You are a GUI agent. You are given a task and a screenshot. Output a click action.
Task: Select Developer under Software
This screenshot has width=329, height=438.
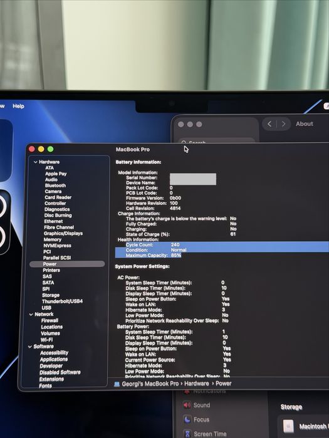tap(51, 366)
